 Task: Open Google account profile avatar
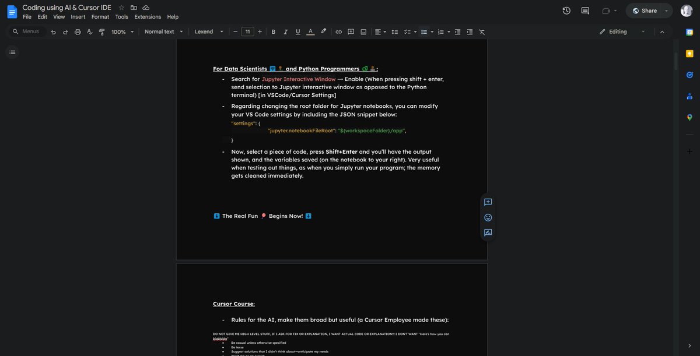click(x=687, y=10)
